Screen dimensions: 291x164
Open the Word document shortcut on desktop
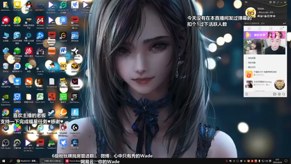pos(63,52)
